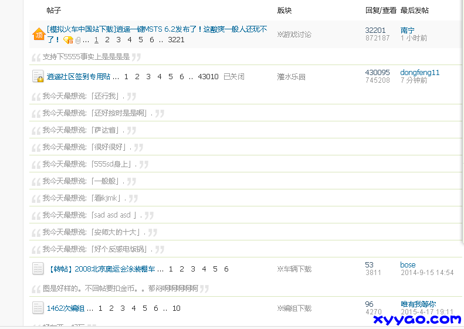Open page 6 of the 2008北京奥运会 thread
The width and height of the screenshot is (464, 329).
226,269
